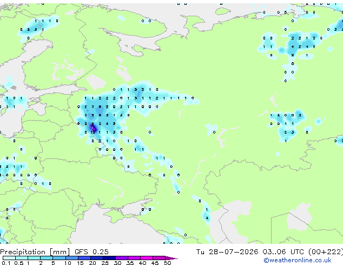
Task: Select the 20–25 mm legend color swatch
Action: [96, 258]
